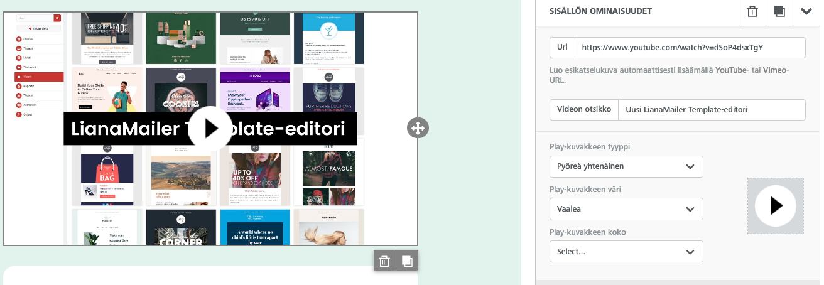Click the SISÄLLÖN OMINAISUUDET panel title
824x285 pixels.
(600, 11)
